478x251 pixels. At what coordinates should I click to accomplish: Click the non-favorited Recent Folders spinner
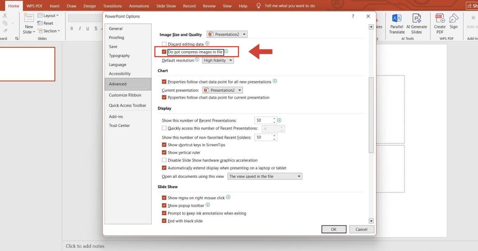(x=274, y=137)
